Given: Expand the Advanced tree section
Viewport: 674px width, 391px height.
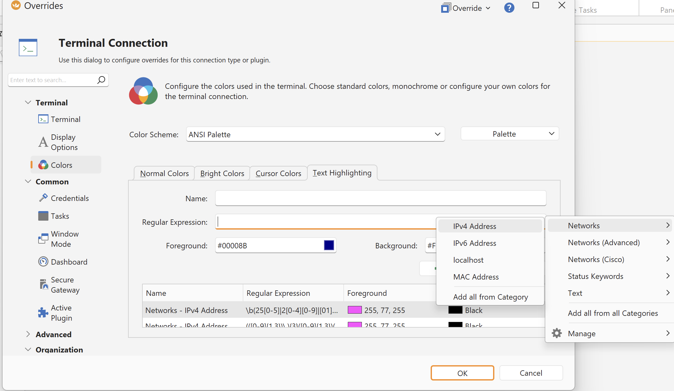Looking at the screenshot, I should [x=28, y=334].
